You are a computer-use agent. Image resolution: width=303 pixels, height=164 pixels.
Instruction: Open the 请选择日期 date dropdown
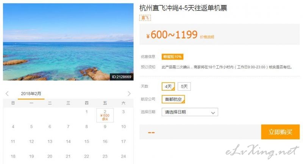click(190, 112)
